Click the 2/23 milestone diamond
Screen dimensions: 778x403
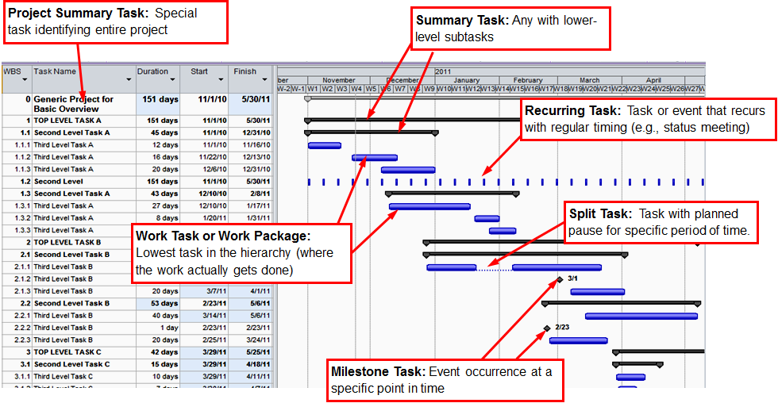546,328
